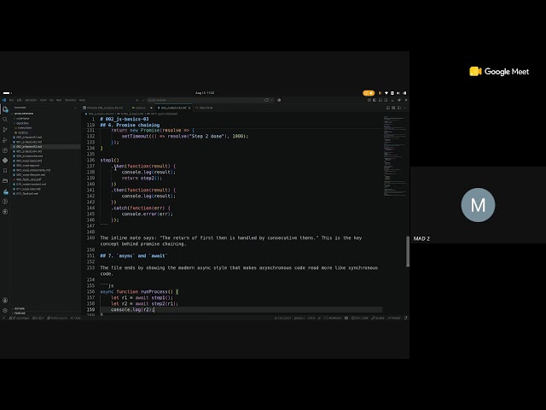Open the View menu
Viewport: 546px width, 410px height.
click(x=44, y=100)
